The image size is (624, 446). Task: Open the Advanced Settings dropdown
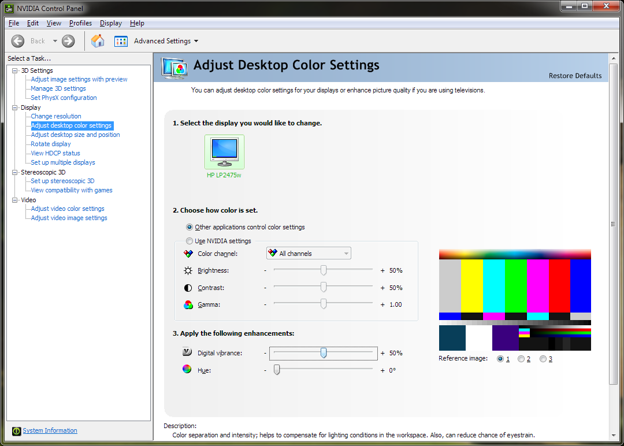[166, 41]
